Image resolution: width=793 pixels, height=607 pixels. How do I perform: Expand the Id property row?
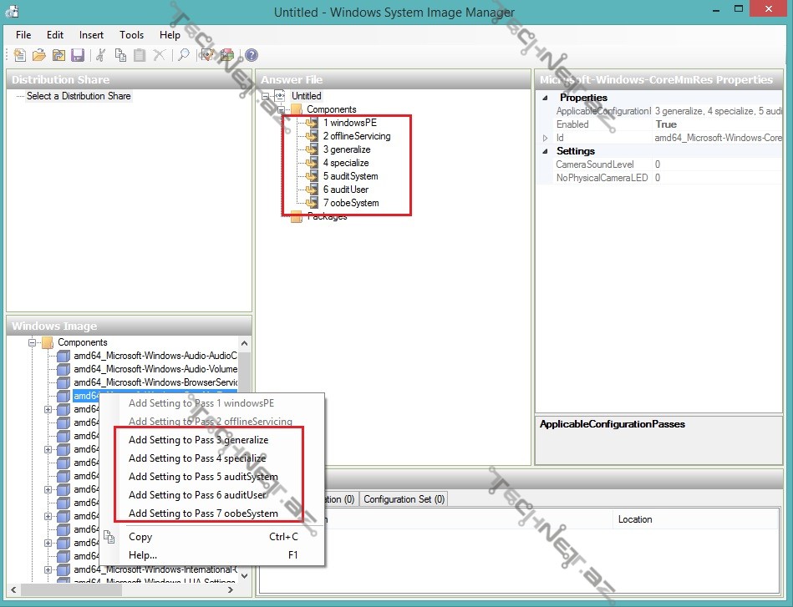point(545,138)
